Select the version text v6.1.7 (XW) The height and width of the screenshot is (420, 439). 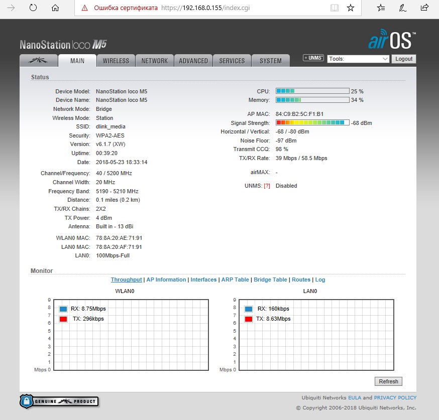coord(111,145)
